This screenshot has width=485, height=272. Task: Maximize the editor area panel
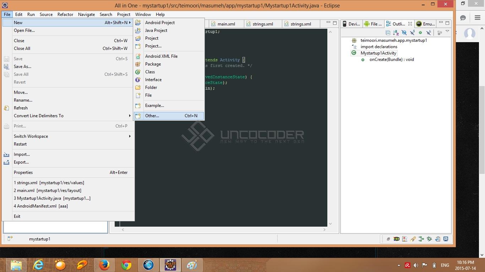click(x=335, y=23)
